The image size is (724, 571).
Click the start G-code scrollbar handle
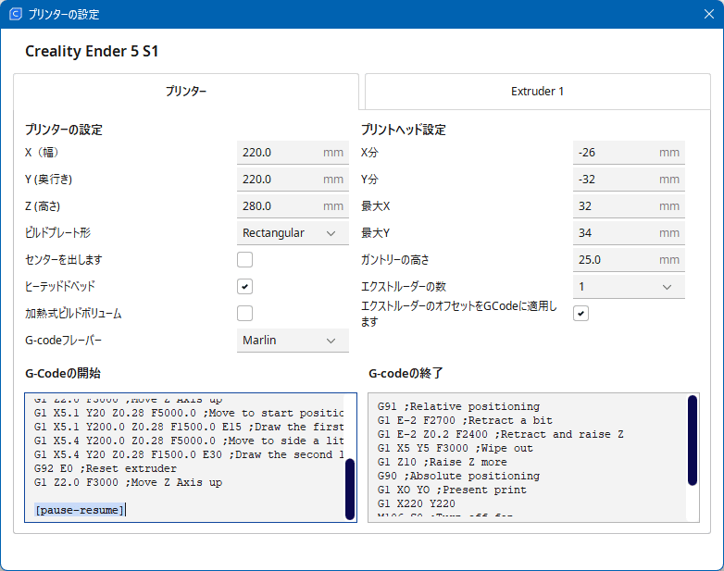350,489
